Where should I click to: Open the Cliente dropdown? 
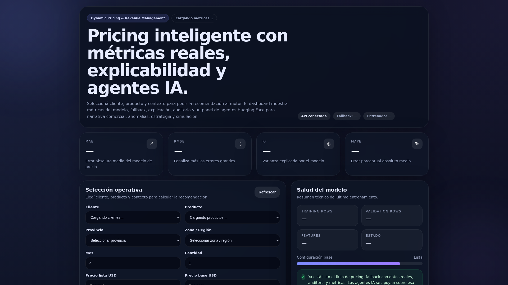[x=133, y=217]
